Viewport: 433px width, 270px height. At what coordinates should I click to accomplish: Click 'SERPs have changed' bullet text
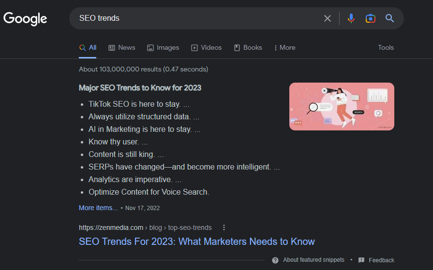pyautogui.click(x=184, y=167)
